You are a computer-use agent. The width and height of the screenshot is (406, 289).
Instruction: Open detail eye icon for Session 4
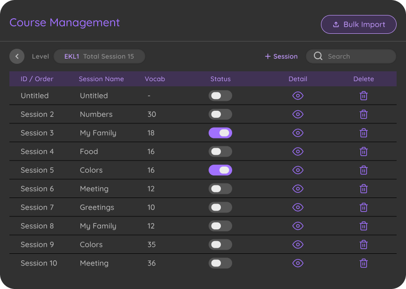pos(298,152)
